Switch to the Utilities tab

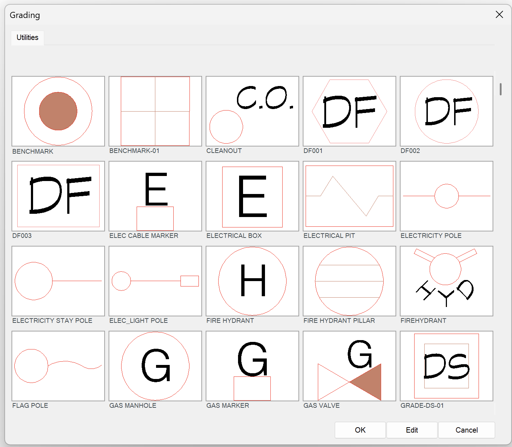(27, 38)
